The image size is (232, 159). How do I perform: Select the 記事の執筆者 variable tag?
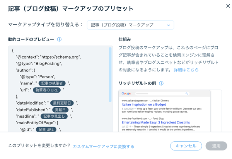tap(52, 83)
